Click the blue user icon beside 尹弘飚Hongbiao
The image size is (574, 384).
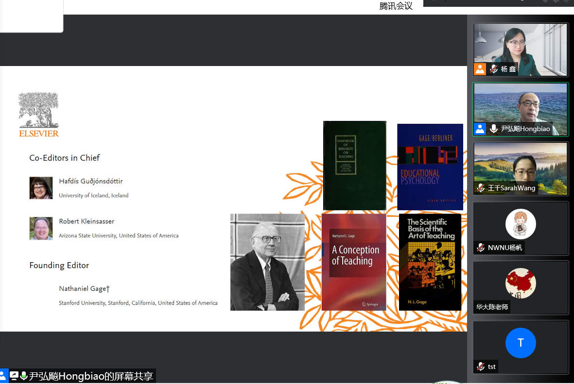480,129
